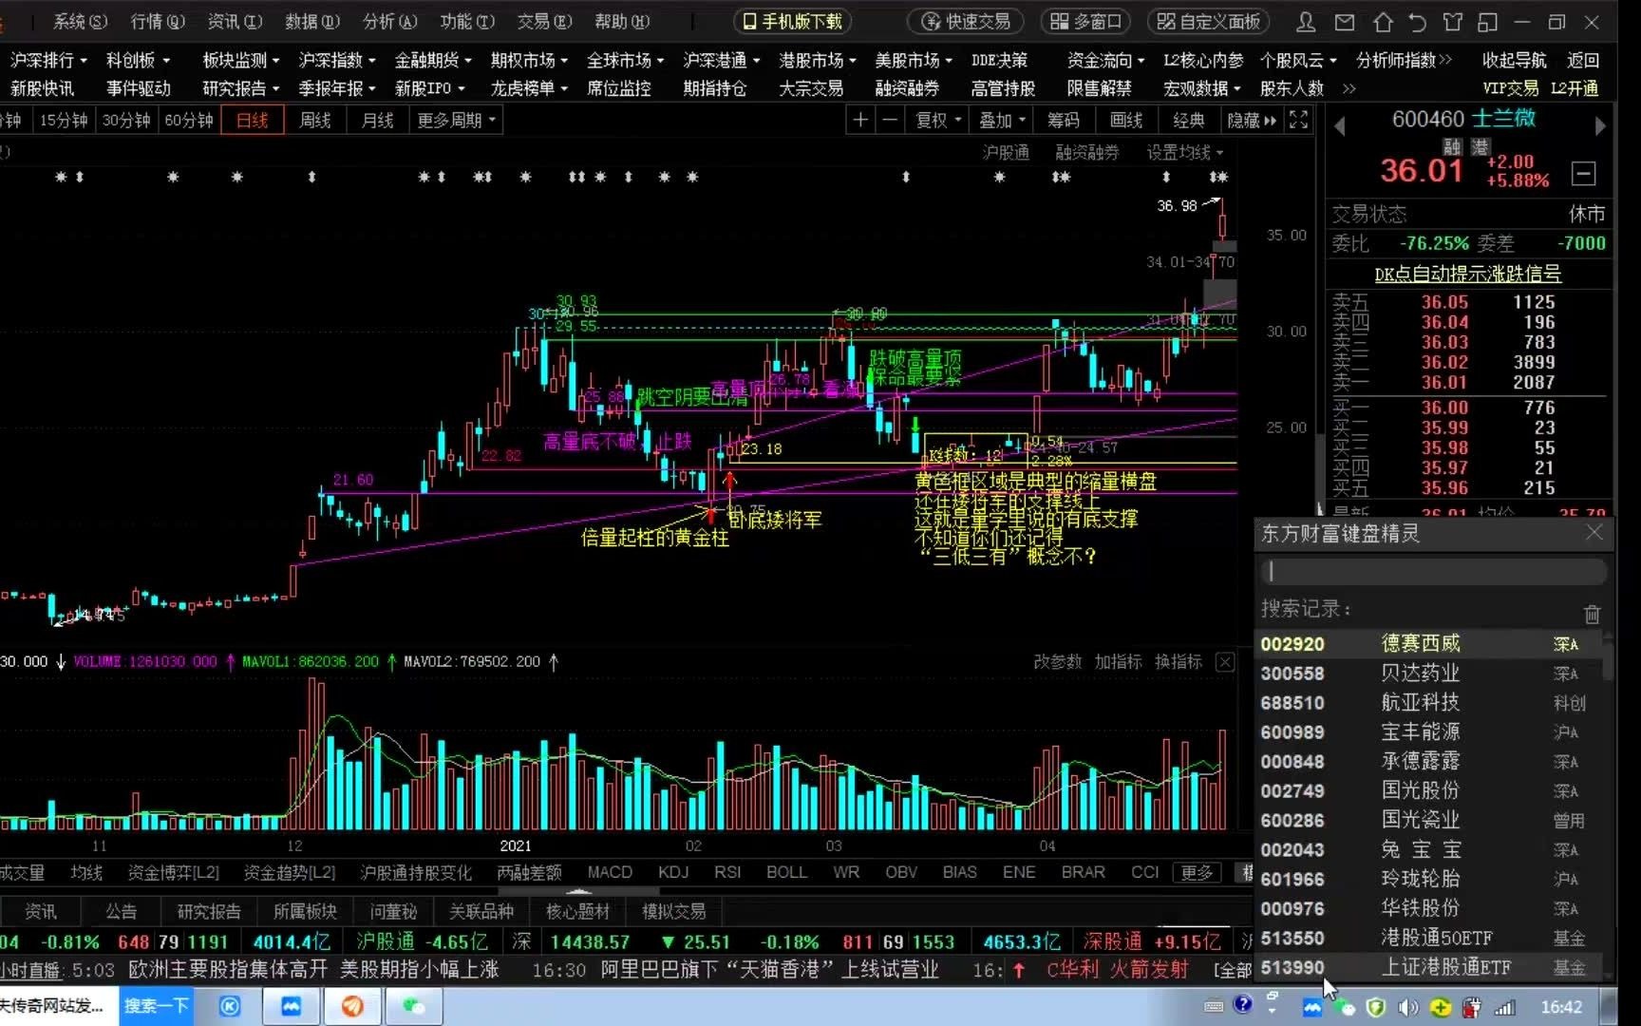1641x1026 pixels.
Task: Focus keyboard wizard search input
Action: pos(1434,571)
